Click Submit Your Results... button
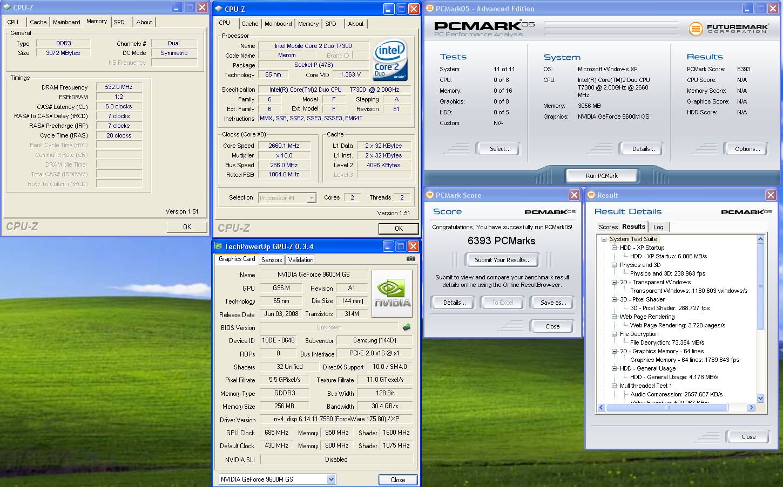 point(502,260)
